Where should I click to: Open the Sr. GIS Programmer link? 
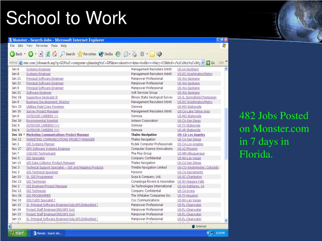pos(40,177)
